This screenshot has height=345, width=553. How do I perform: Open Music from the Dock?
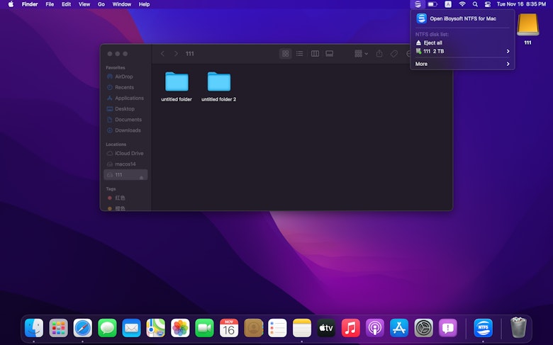[x=350, y=328]
